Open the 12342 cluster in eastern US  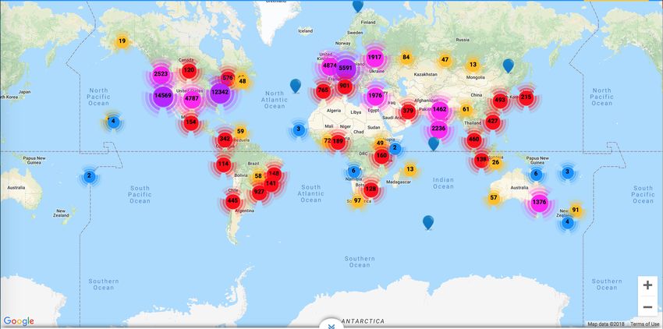point(220,92)
